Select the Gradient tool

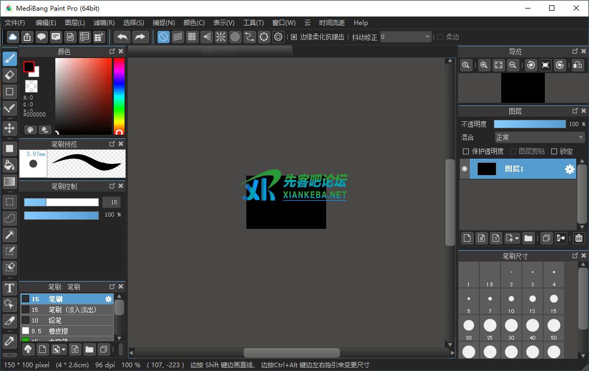click(x=10, y=182)
